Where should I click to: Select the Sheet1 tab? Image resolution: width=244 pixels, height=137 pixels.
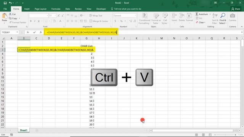tap(24, 130)
